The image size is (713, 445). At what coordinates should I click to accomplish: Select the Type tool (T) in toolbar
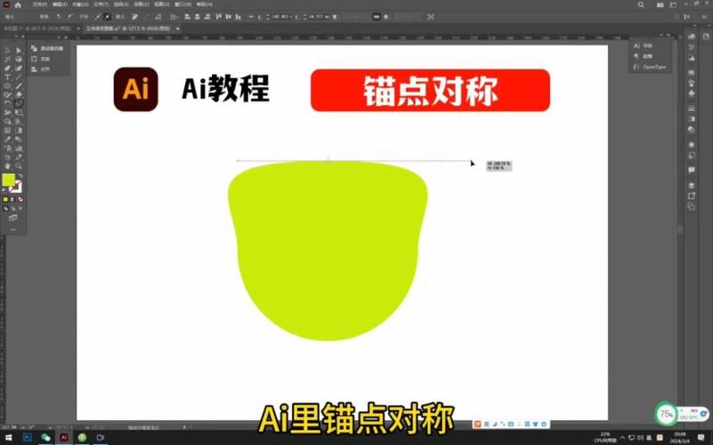tap(7, 77)
